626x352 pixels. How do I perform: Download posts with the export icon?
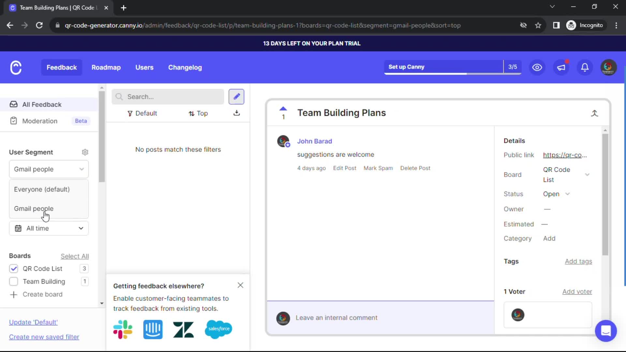click(237, 113)
